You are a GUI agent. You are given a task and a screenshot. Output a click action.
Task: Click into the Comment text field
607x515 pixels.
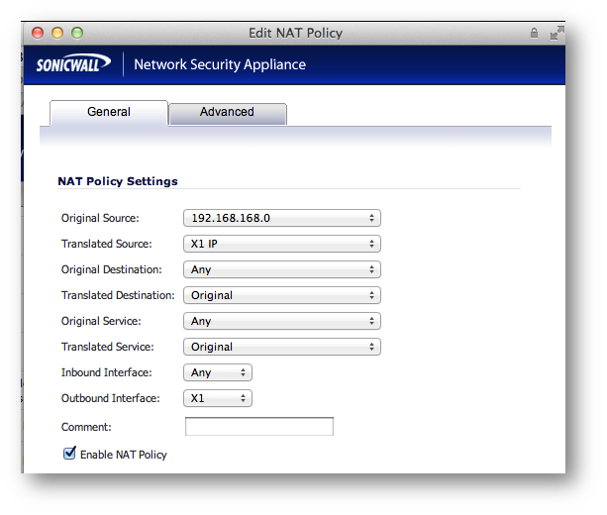(258, 427)
